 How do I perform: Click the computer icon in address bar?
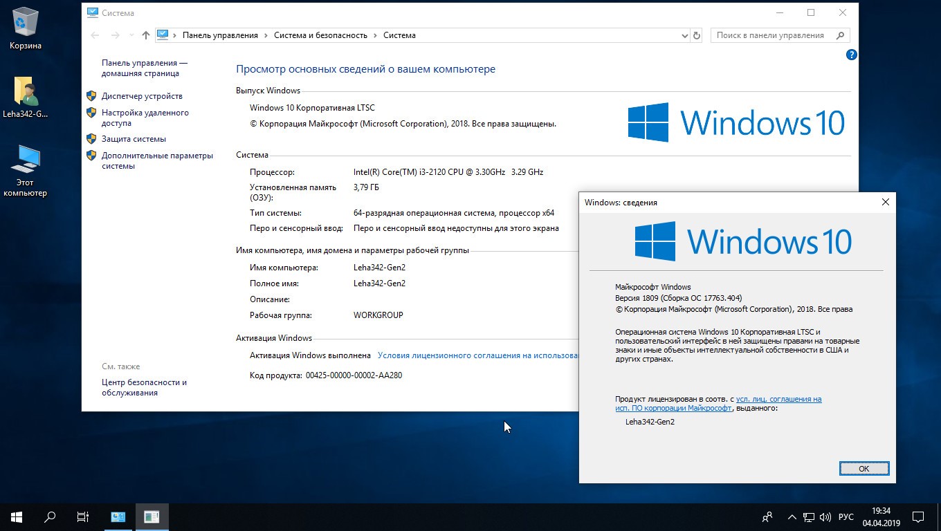coord(163,35)
